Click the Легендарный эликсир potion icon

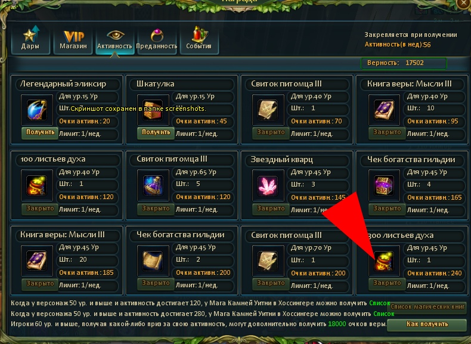tap(36, 110)
